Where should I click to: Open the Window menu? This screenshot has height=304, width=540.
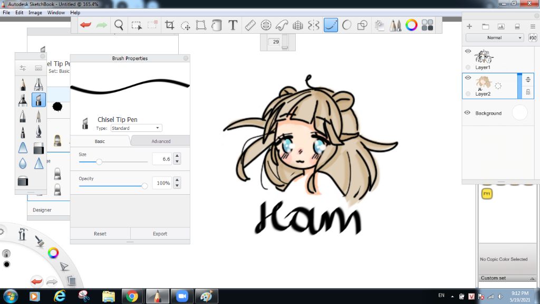(x=56, y=13)
